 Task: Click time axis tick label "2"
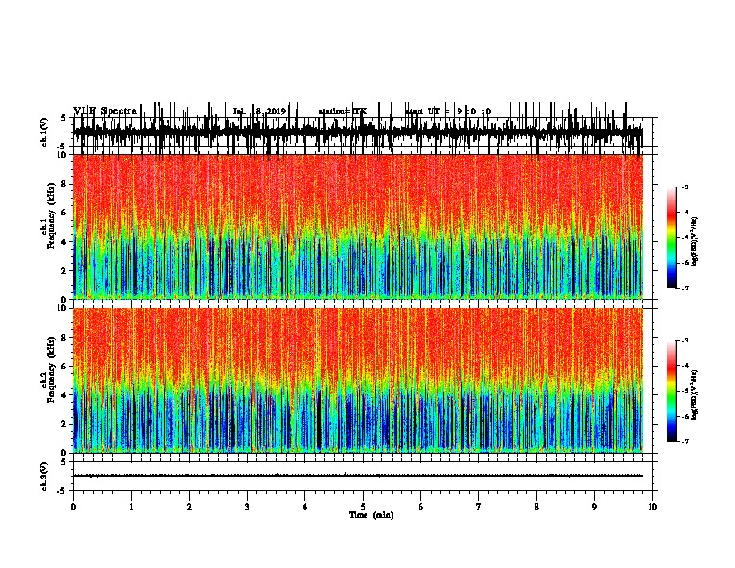tap(189, 507)
